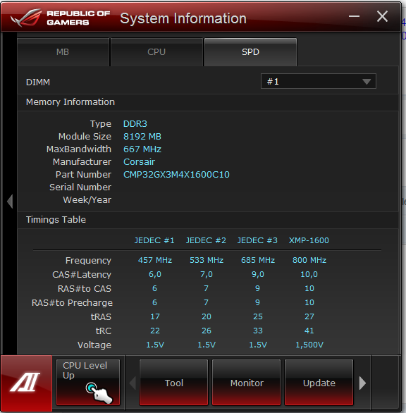The height and width of the screenshot is (413, 406).
Task: Open the Tool menu button
Action: tap(174, 383)
